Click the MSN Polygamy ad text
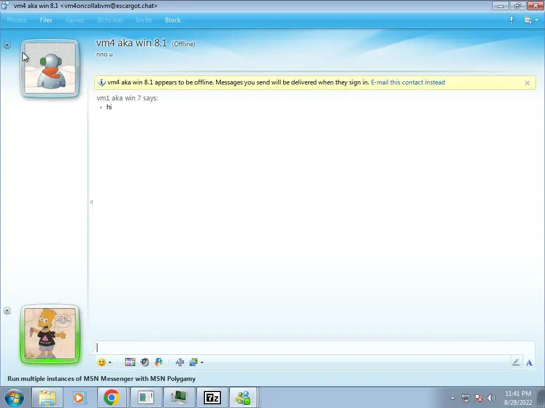Viewport: 545px width, 408px height. pyautogui.click(x=102, y=378)
